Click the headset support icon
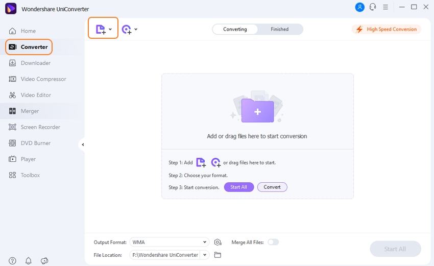Screen dimensions: 434x266 [373, 7]
